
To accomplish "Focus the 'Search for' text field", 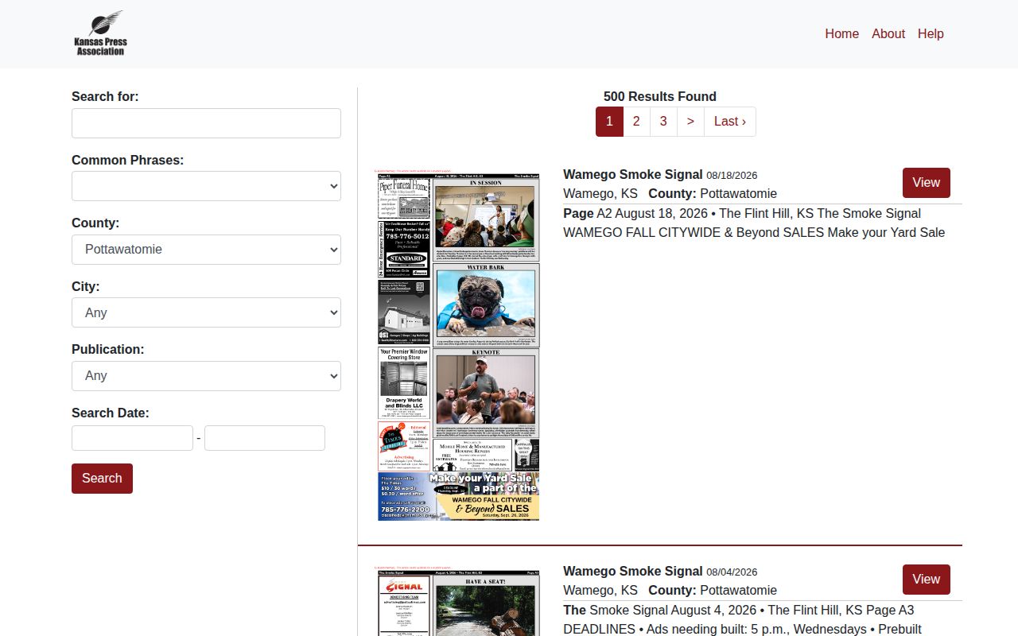I will pos(206,123).
